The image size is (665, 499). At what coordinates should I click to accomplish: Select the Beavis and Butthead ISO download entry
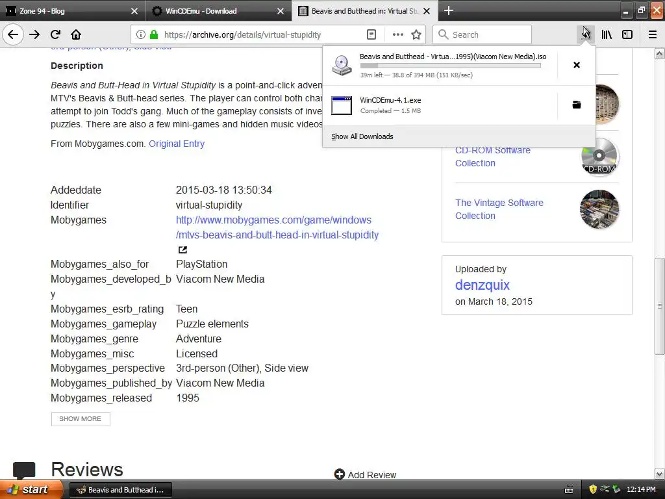click(x=440, y=65)
